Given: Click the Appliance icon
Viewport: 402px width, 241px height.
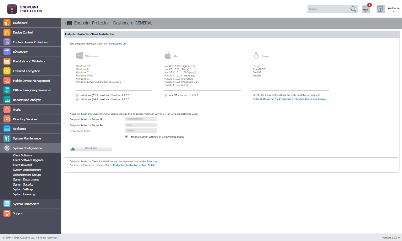Looking at the screenshot, I should pos(7,128).
